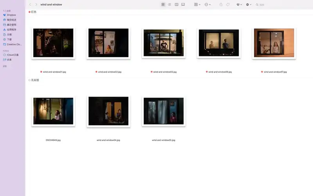The width and height of the screenshot is (313, 196).
Task: Select the thumbnail of wind and window04.jpg
Action: 108,111
